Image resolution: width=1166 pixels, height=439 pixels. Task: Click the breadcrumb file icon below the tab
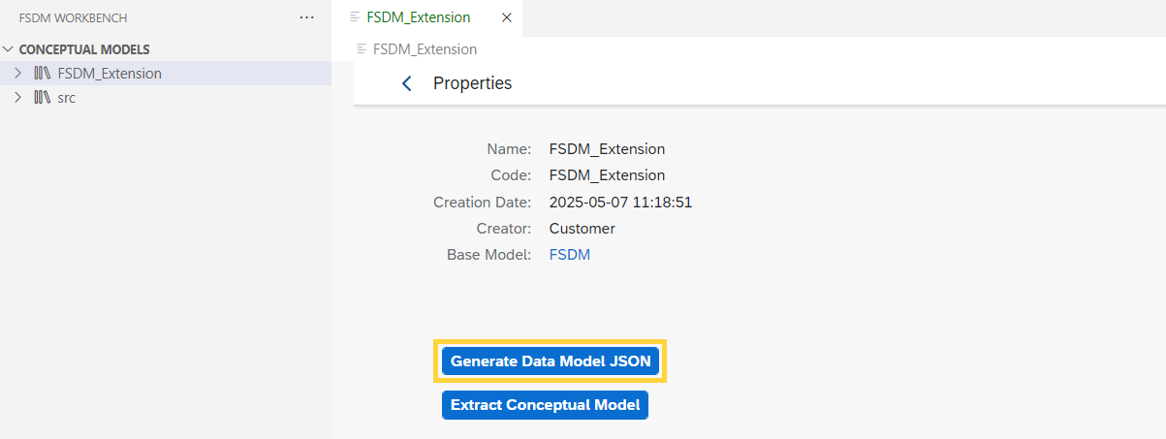(362, 48)
